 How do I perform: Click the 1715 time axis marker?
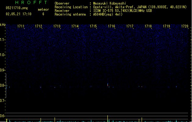(93, 26)
